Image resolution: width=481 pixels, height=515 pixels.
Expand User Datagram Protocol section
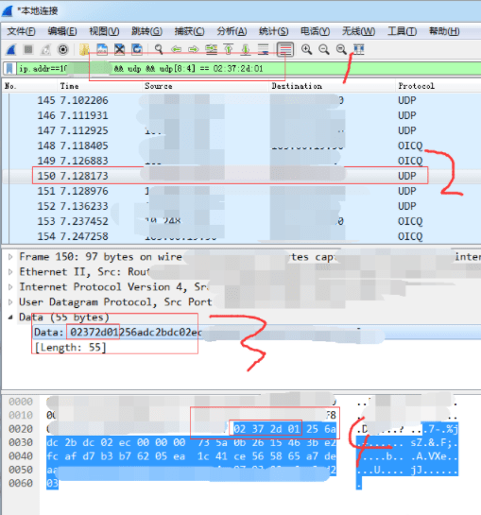click(10, 301)
